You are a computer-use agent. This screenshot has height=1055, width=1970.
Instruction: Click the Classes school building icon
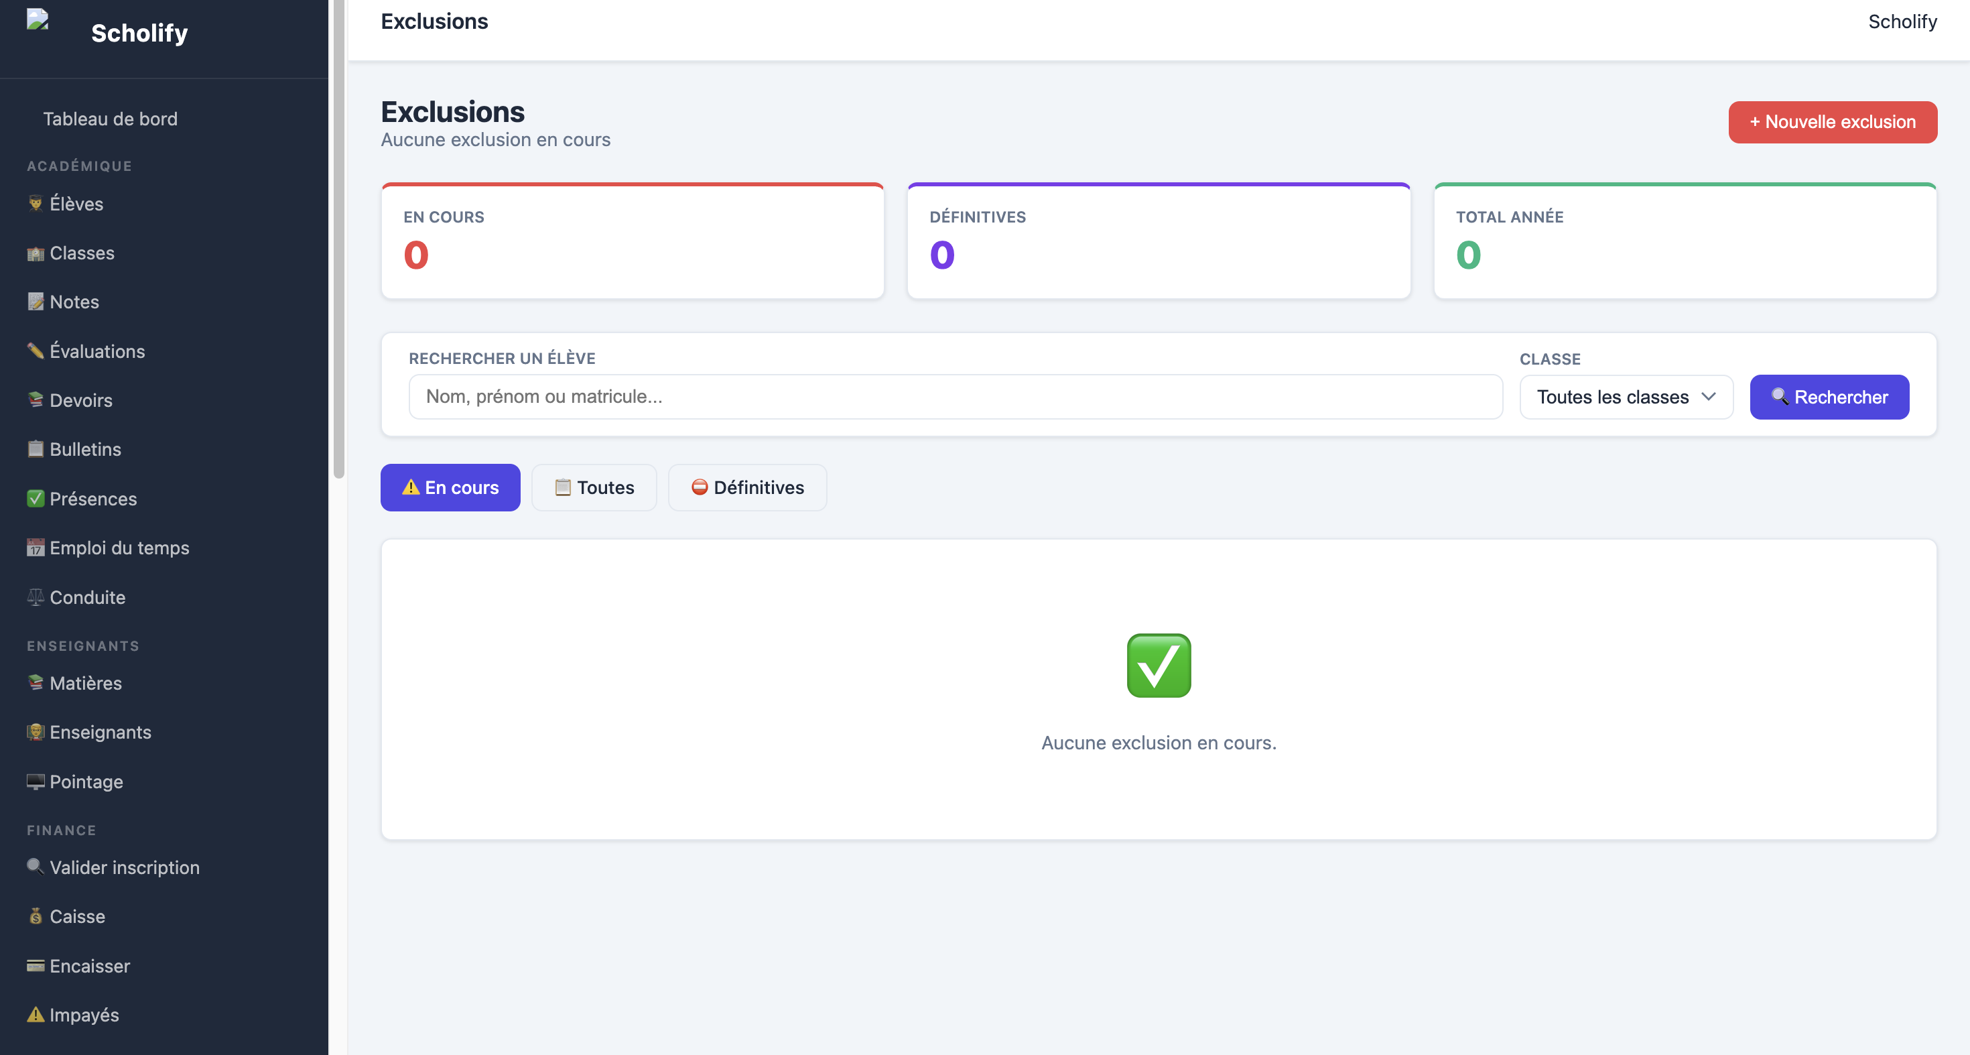tap(35, 253)
